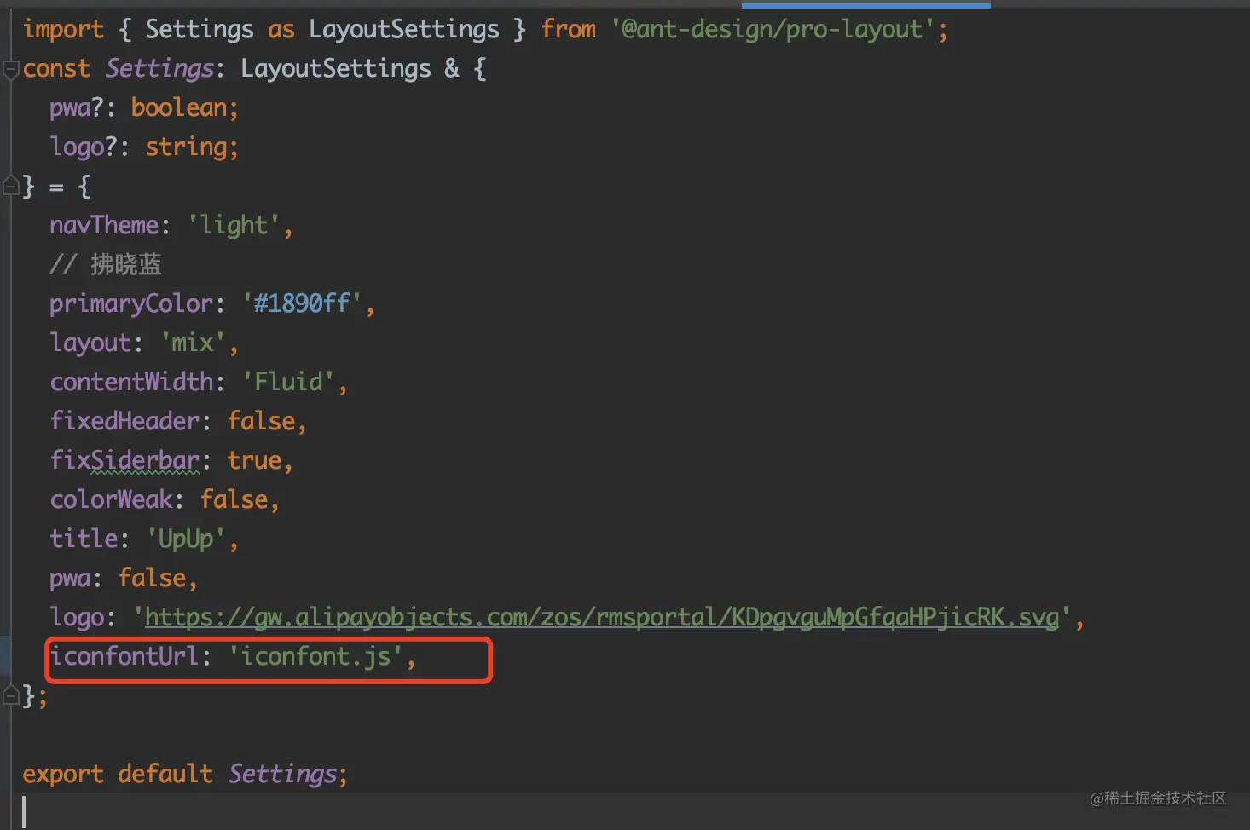The height and width of the screenshot is (830, 1250).
Task: Click the 'boolean' type of pwa
Action: click(x=179, y=107)
